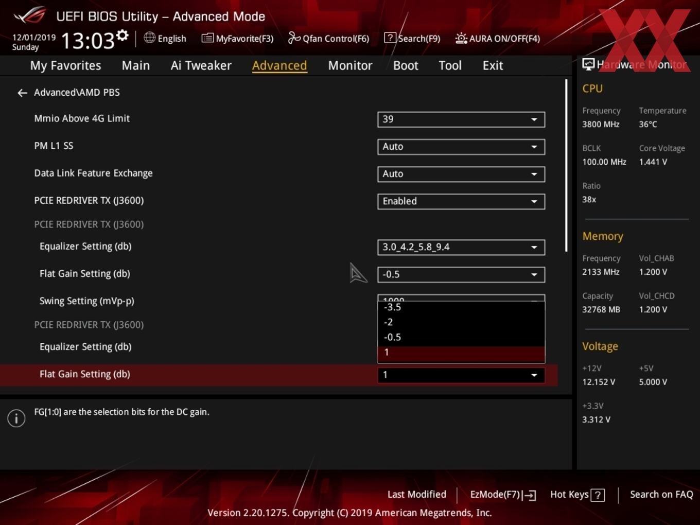Click Hot Keys label
This screenshot has width=700, height=525.
pos(569,495)
